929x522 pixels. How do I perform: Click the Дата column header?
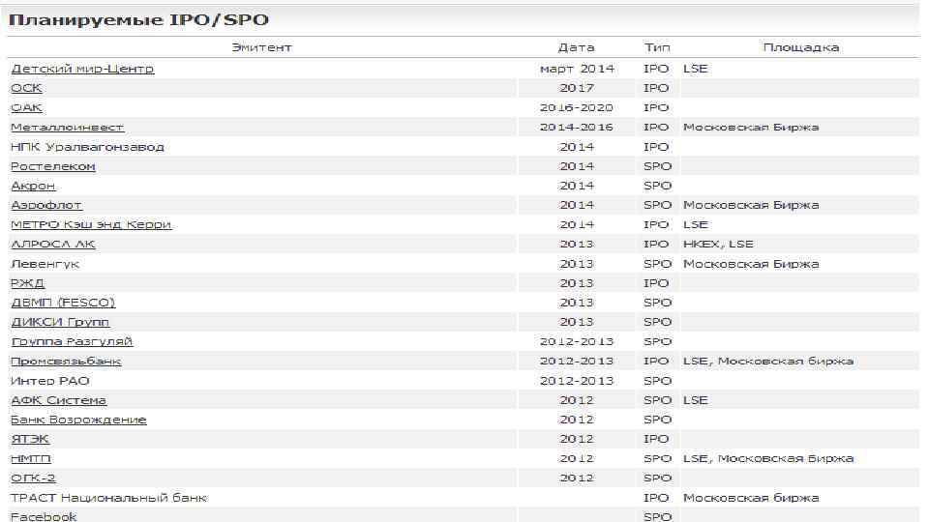click(x=576, y=47)
